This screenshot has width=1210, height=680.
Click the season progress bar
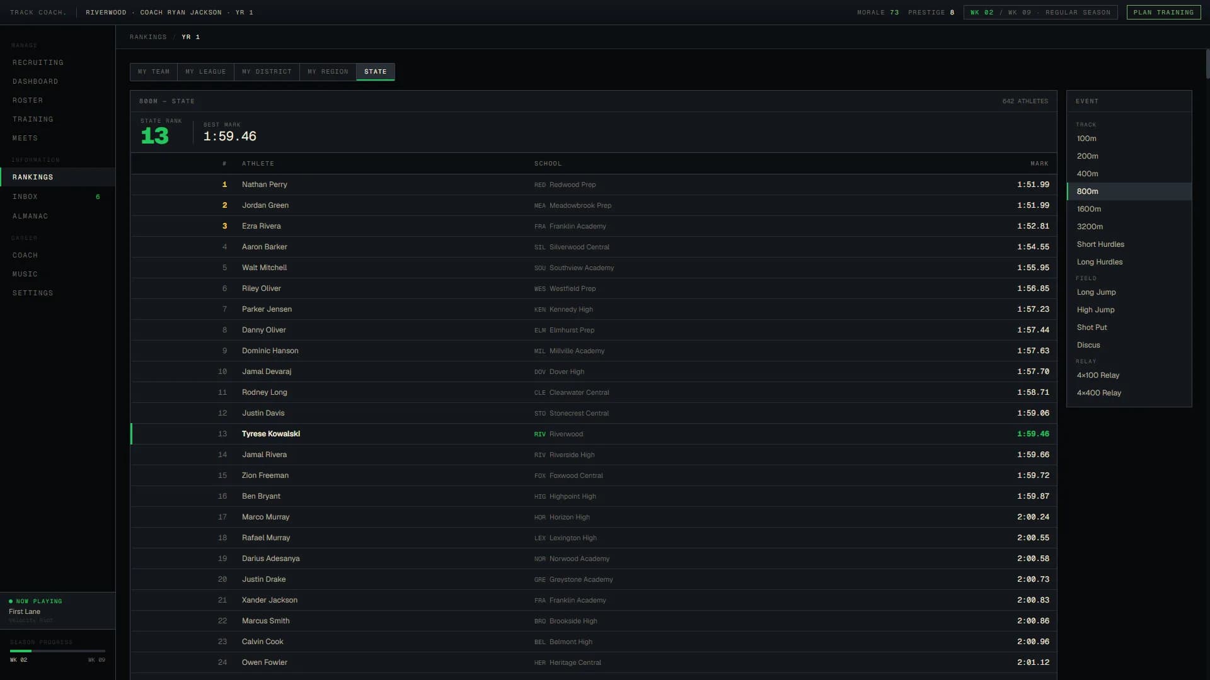tap(57, 651)
